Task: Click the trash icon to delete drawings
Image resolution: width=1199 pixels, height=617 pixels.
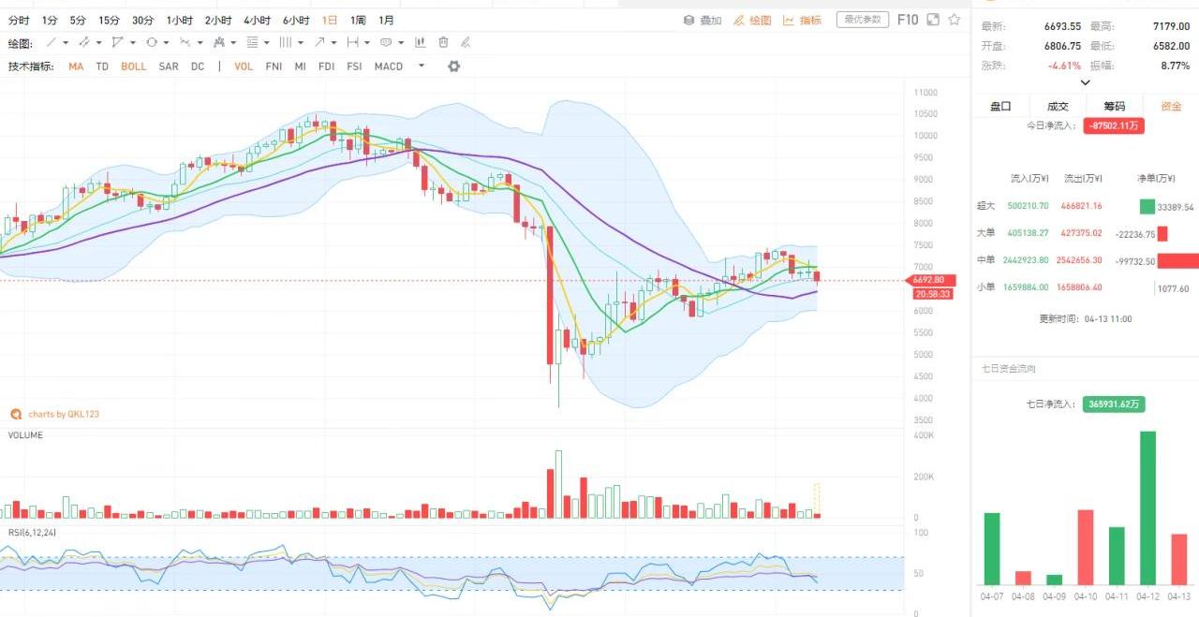Action: pyautogui.click(x=443, y=42)
